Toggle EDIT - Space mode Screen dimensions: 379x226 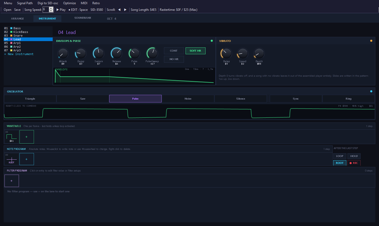[78, 10]
